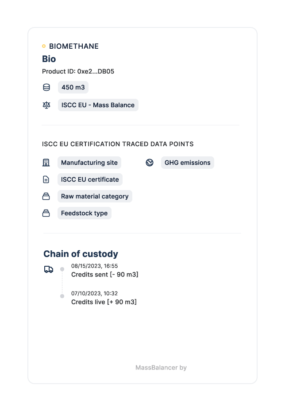
Task: Open the Raw material category data point
Action: [95, 196]
